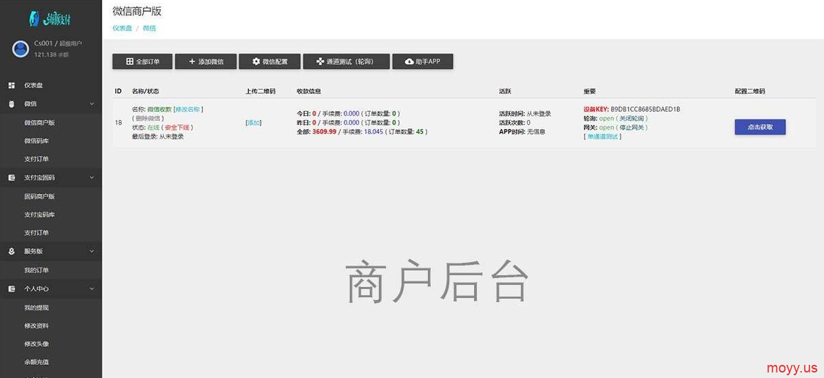This screenshot has height=378, width=824.
Task: Click the 最后登录: 从未登录 text
Action: click(x=158, y=137)
